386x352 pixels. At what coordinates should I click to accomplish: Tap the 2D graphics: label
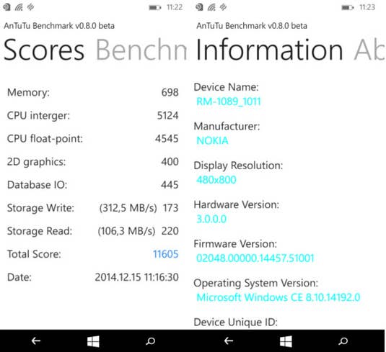pyautogui.click(x=36, y=162)
